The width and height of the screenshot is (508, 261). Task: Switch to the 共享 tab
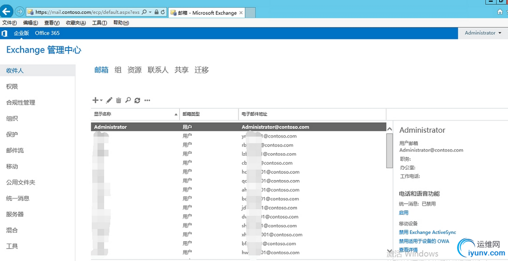(182, 70)
